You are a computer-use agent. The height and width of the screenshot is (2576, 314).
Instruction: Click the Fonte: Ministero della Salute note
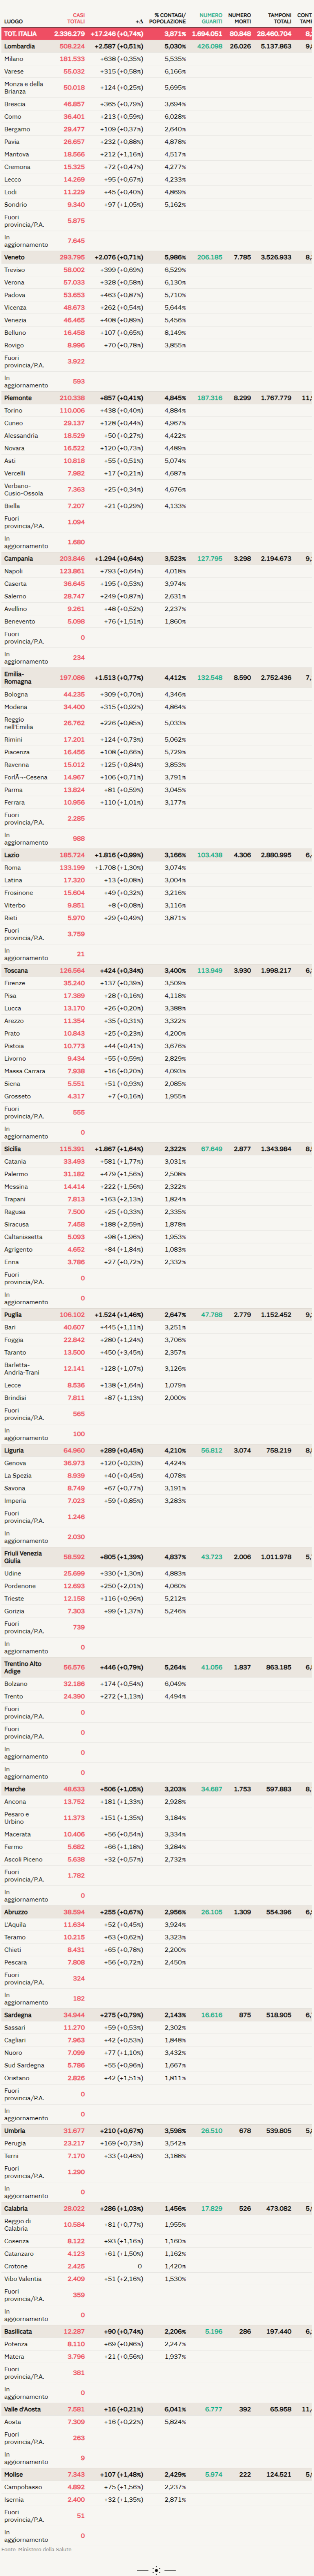(x=37, y=2549)
